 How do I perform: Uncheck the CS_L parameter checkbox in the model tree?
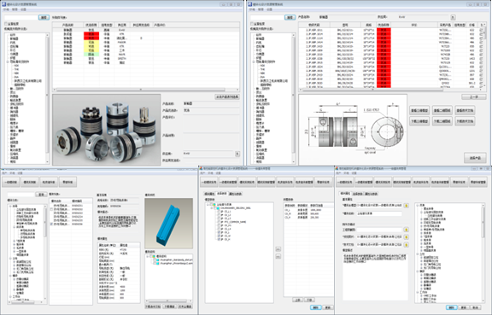219,232
